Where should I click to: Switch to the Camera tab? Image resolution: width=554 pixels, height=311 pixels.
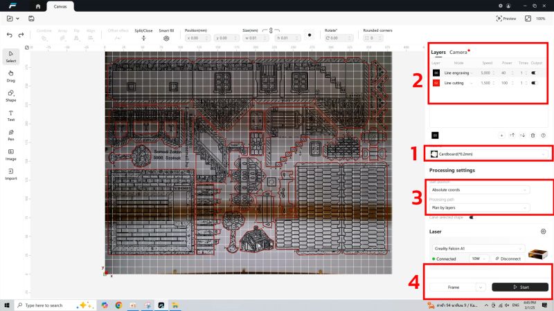(x=458, y=53)
